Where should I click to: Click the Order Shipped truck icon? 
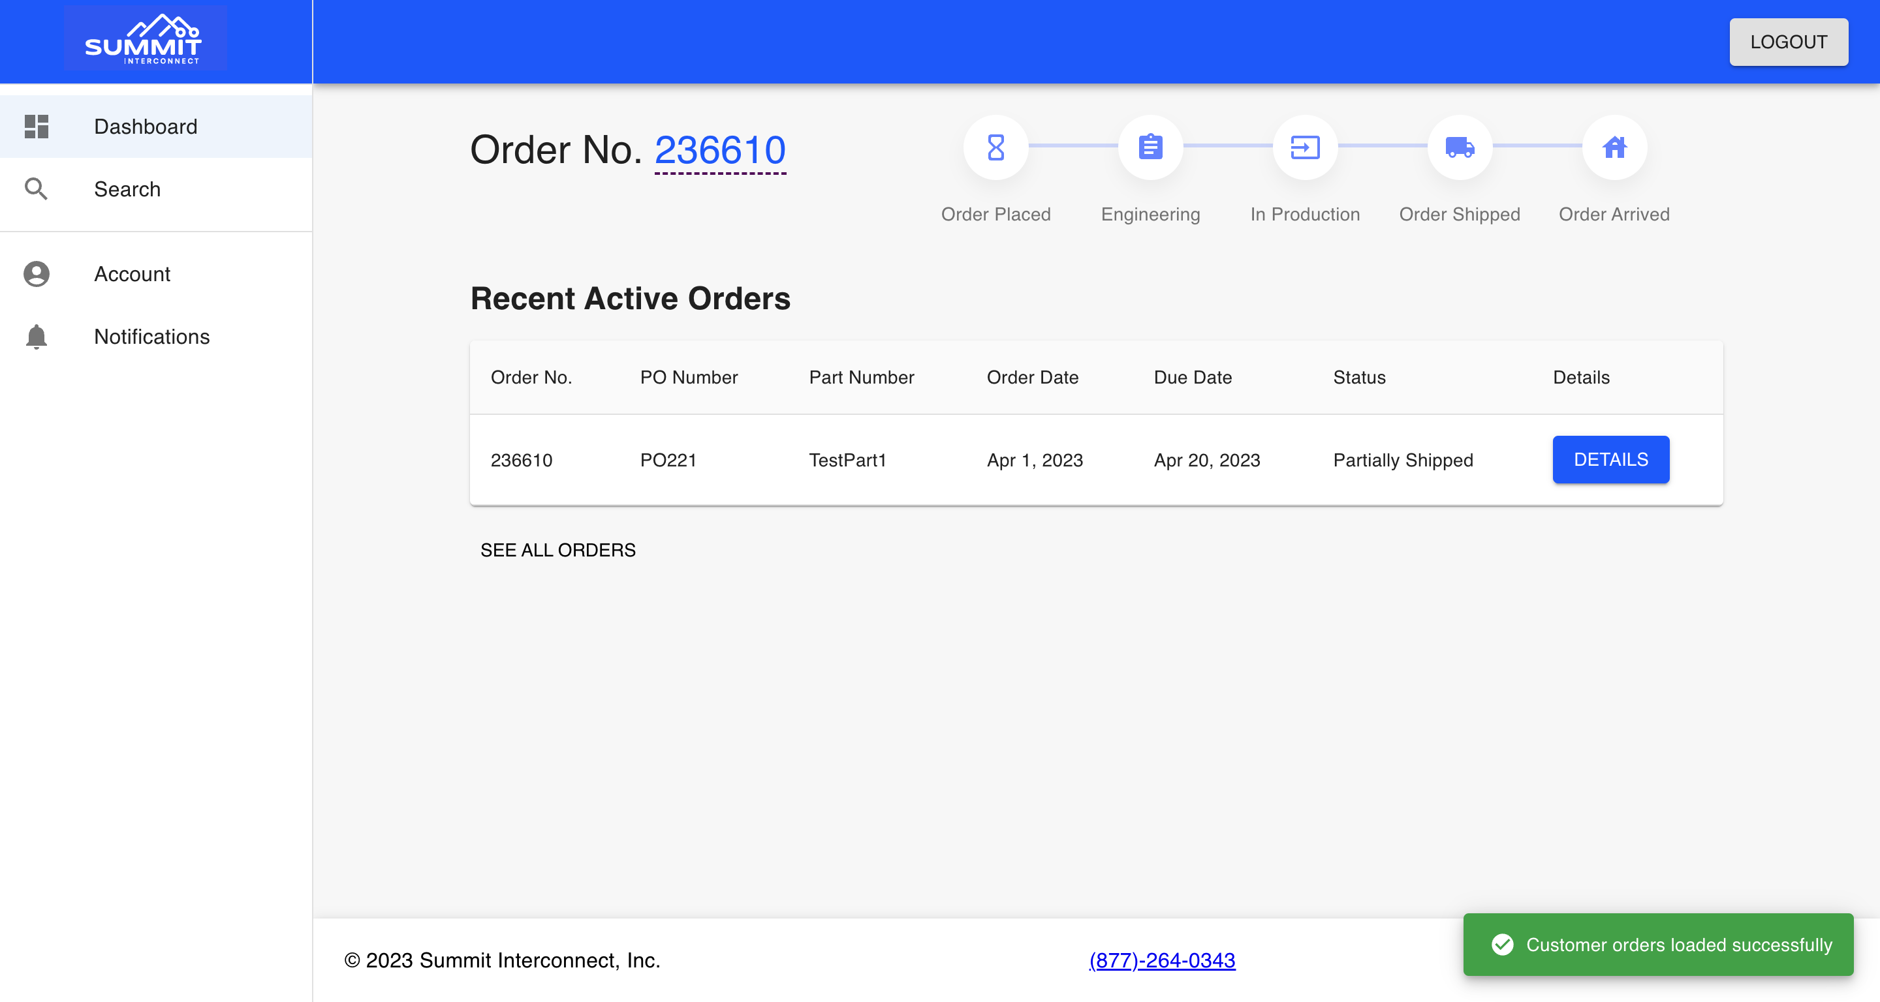1460,147
